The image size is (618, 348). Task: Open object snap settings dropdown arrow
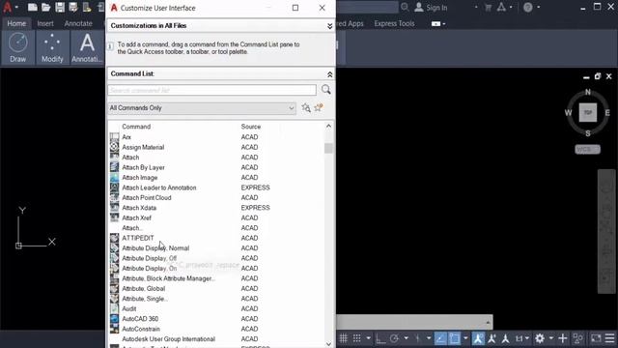tap(465, 338)
